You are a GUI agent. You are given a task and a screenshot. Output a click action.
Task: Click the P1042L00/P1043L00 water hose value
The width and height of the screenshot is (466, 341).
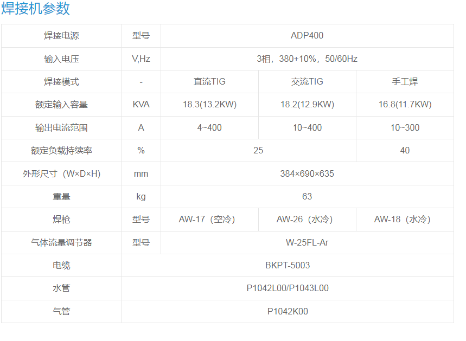[x=288, y=288]
